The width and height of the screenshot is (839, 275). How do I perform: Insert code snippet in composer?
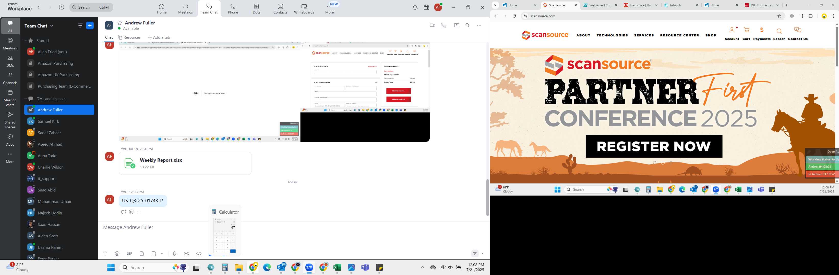(x=199, y=254)
